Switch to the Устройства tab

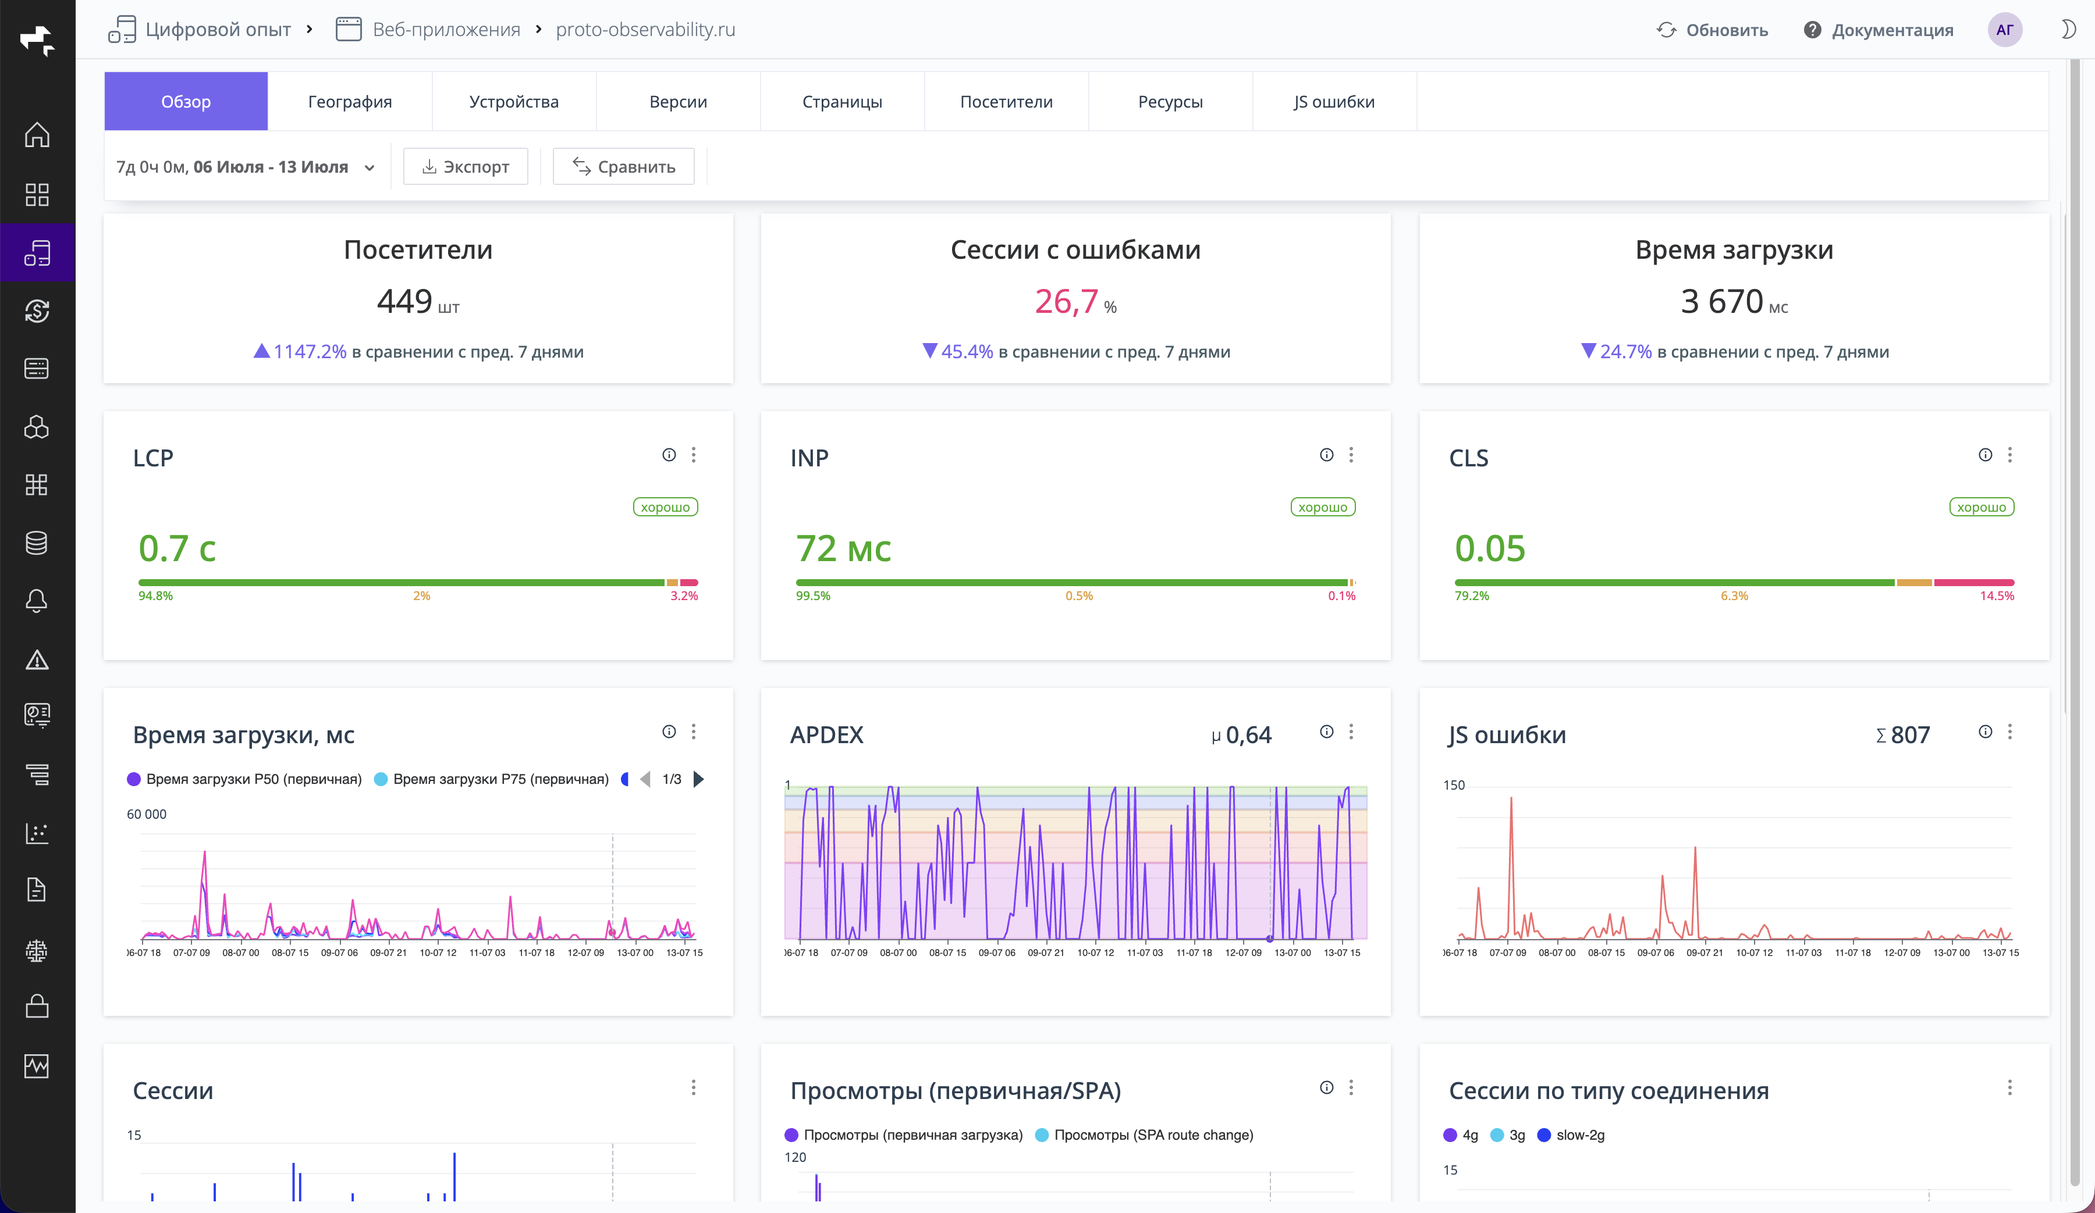(514, 101)
